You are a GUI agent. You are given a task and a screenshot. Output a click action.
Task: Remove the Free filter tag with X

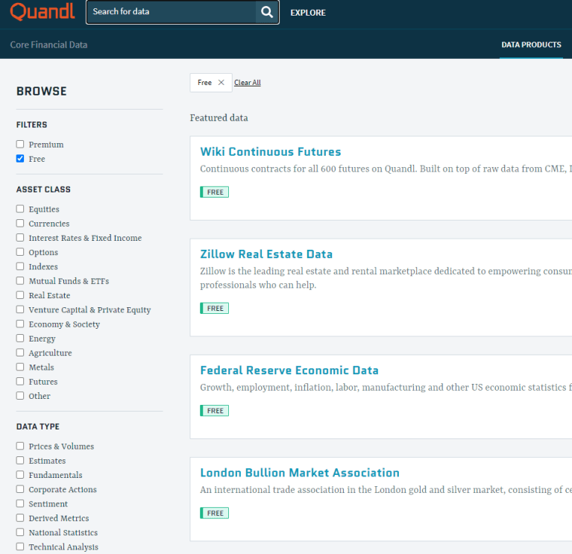(221, 83)
